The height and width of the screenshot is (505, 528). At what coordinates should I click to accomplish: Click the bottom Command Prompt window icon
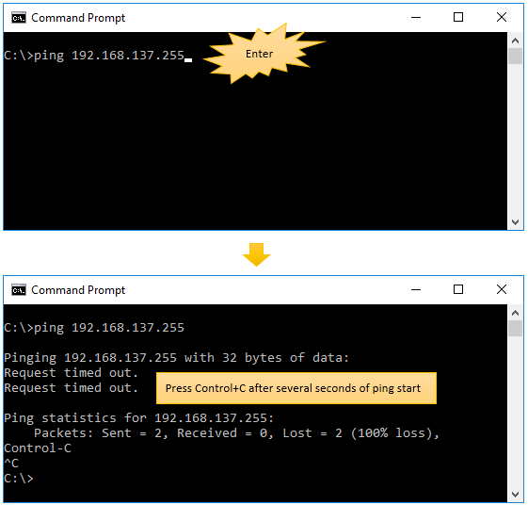click(x=19, y=290)
